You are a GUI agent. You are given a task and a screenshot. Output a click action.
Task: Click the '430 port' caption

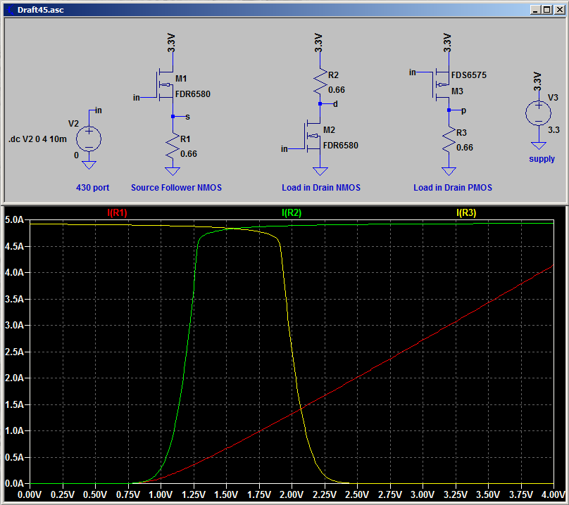[92, 188]
